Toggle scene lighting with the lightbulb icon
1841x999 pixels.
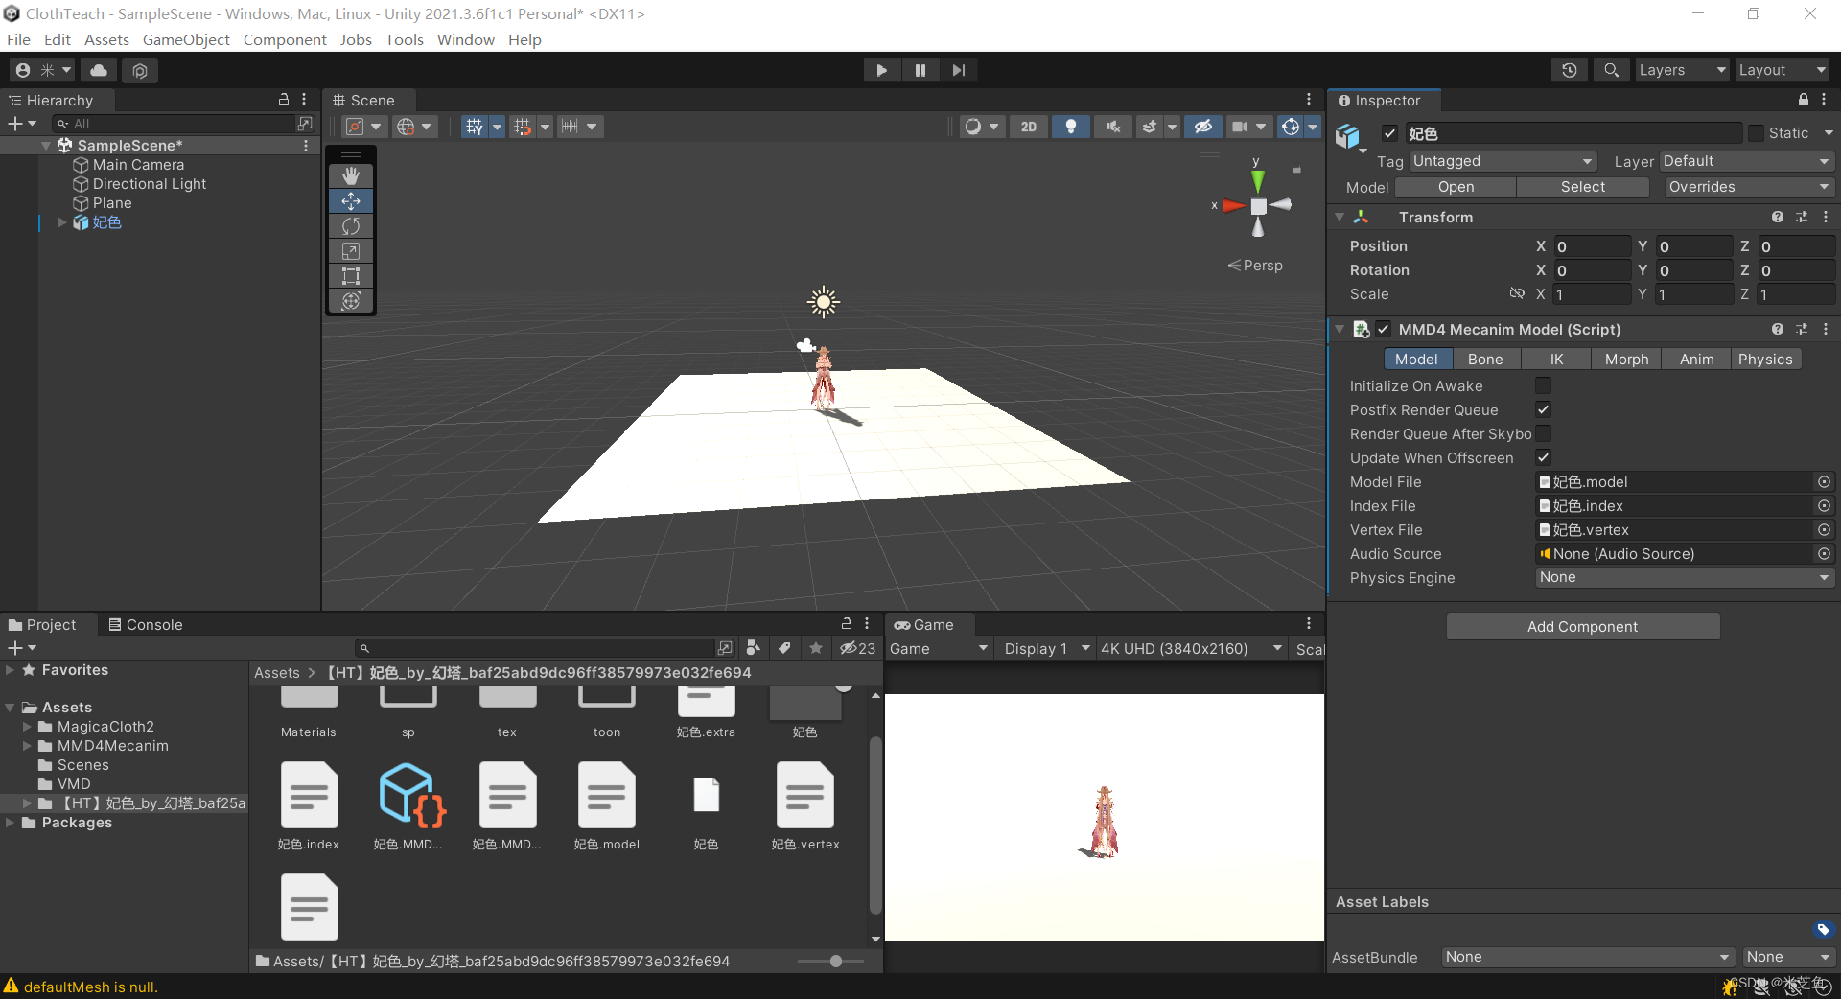coord(1071,127)
